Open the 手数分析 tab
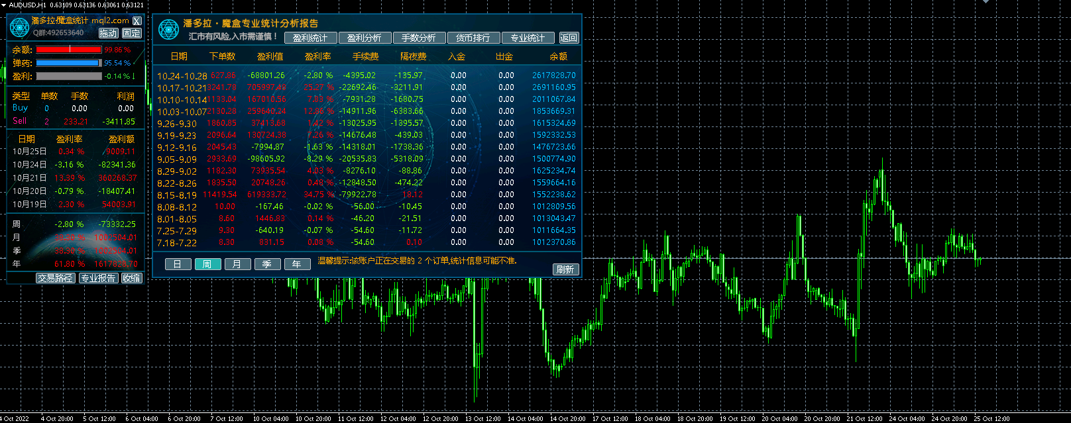 click(419, 38)
